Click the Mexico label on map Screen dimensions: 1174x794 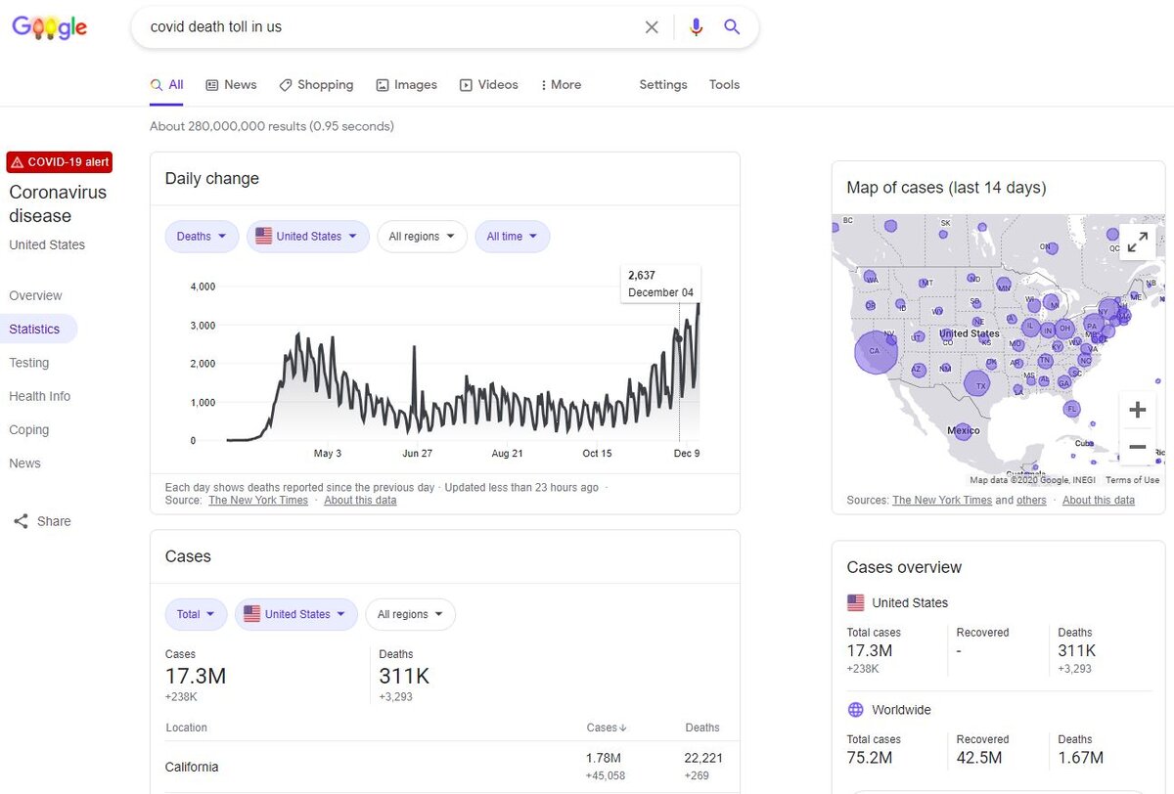(x=964, y=430)
